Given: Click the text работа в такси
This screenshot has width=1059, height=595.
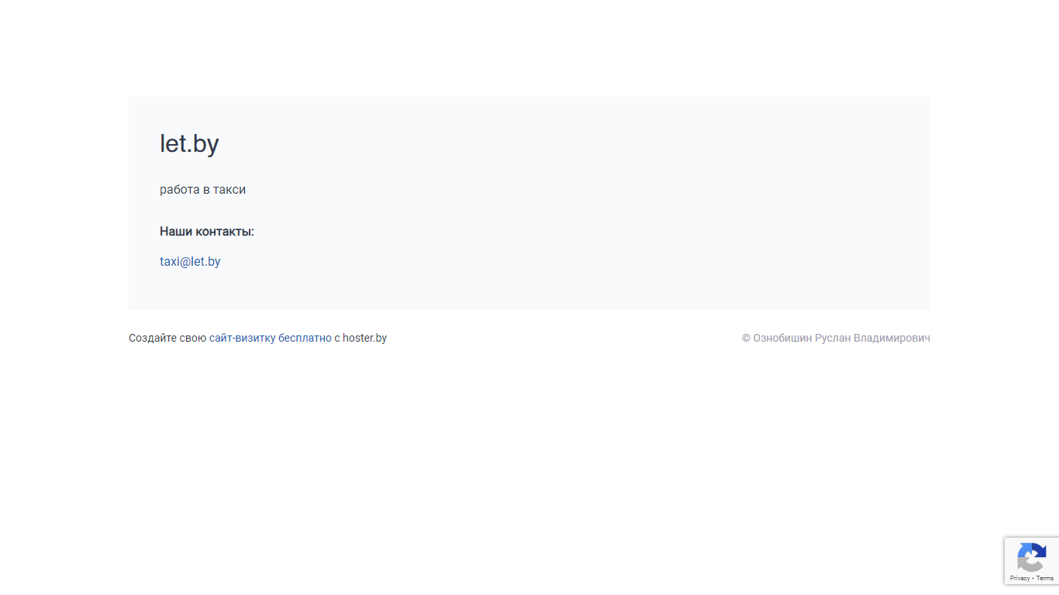Looking at the screenshot, I should (x=202, y=190).
